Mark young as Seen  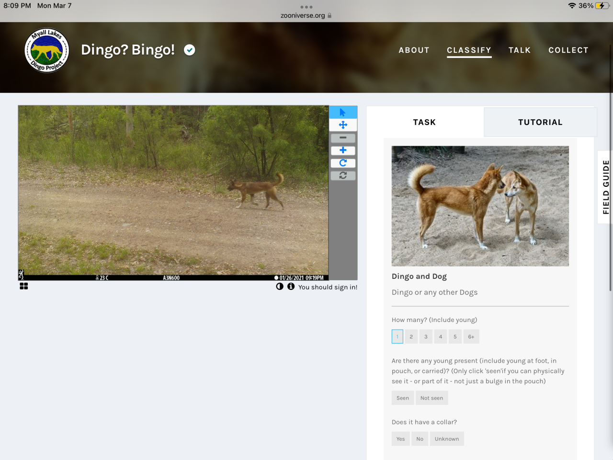(403, 398)
